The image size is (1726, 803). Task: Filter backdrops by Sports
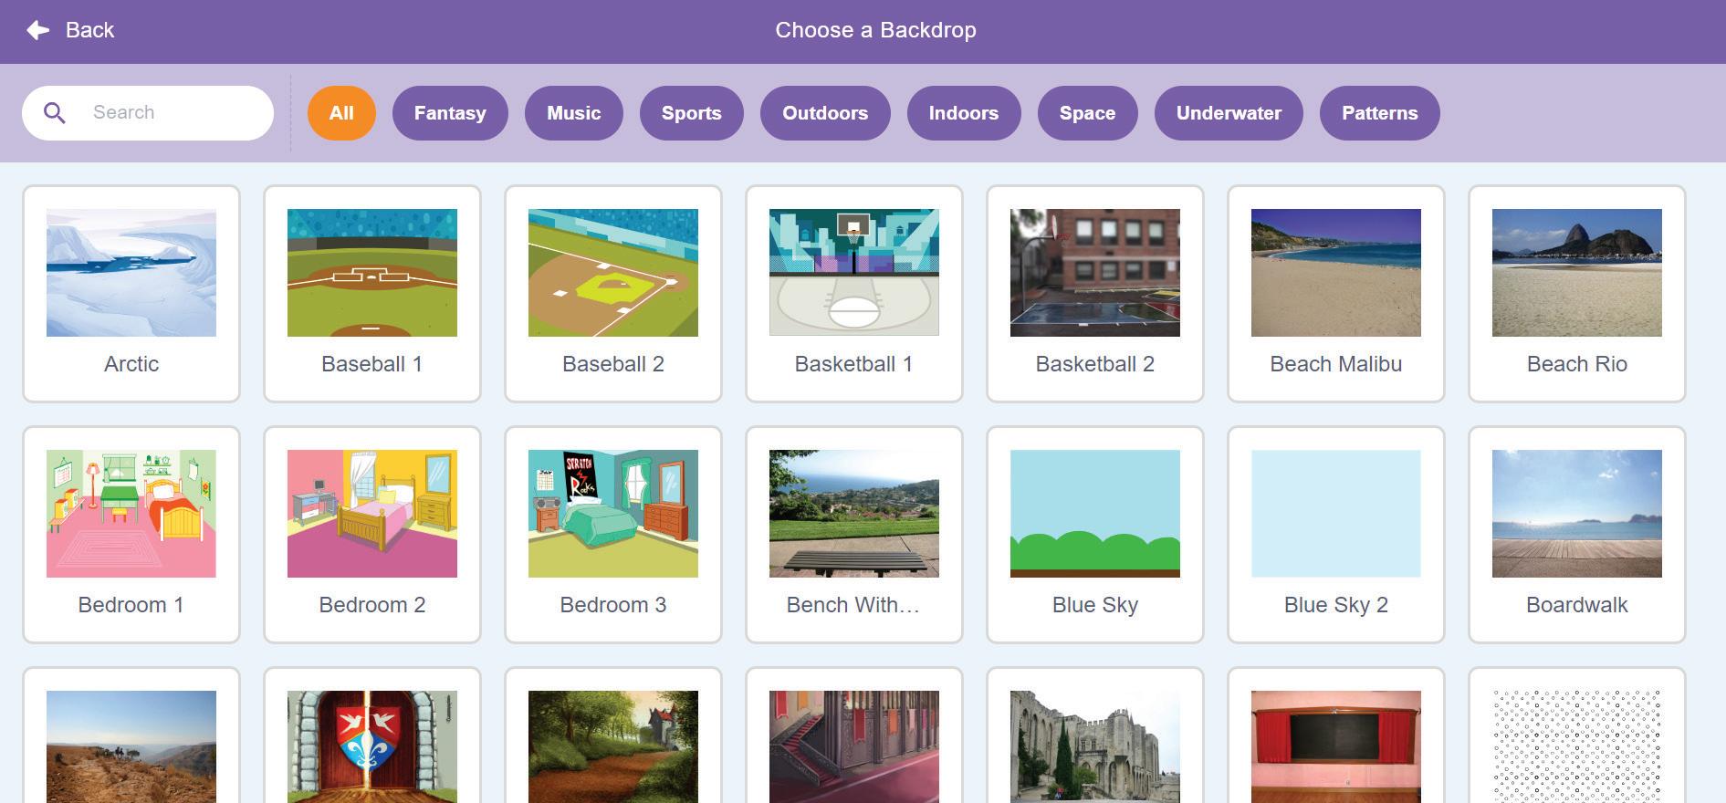coord(692,113)
